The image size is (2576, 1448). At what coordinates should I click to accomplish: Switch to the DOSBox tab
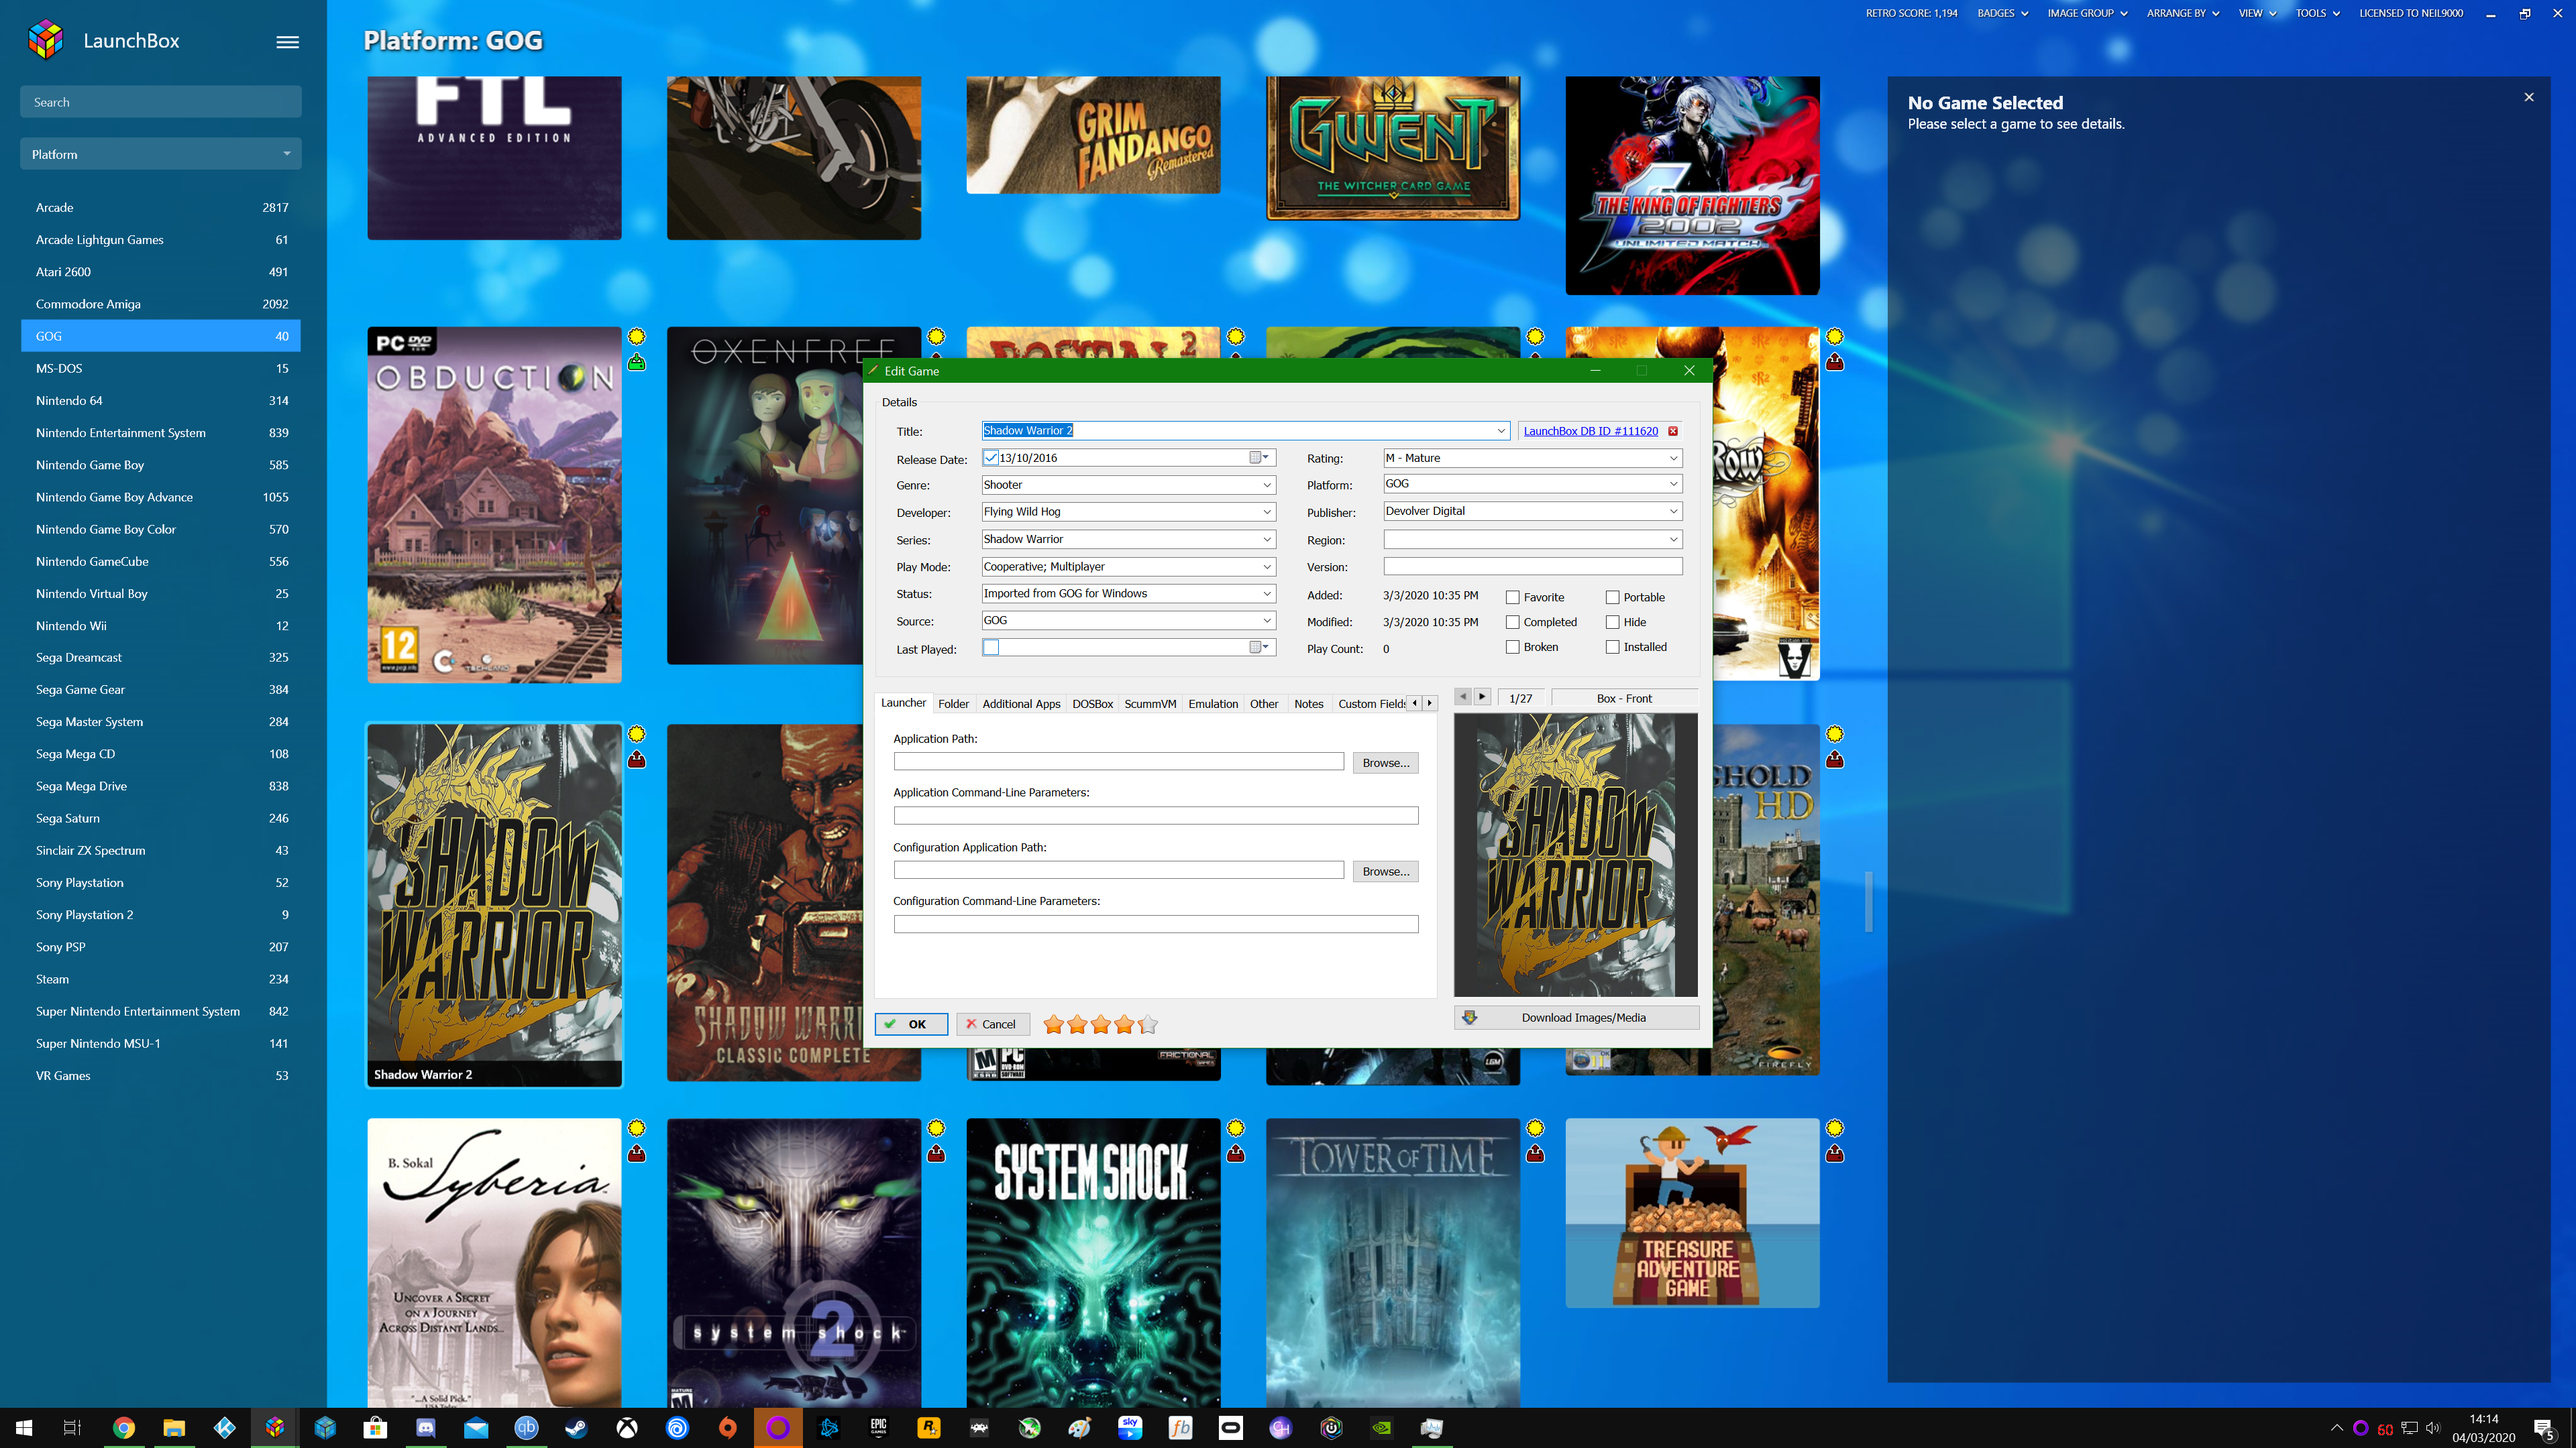pos(1092,705)
